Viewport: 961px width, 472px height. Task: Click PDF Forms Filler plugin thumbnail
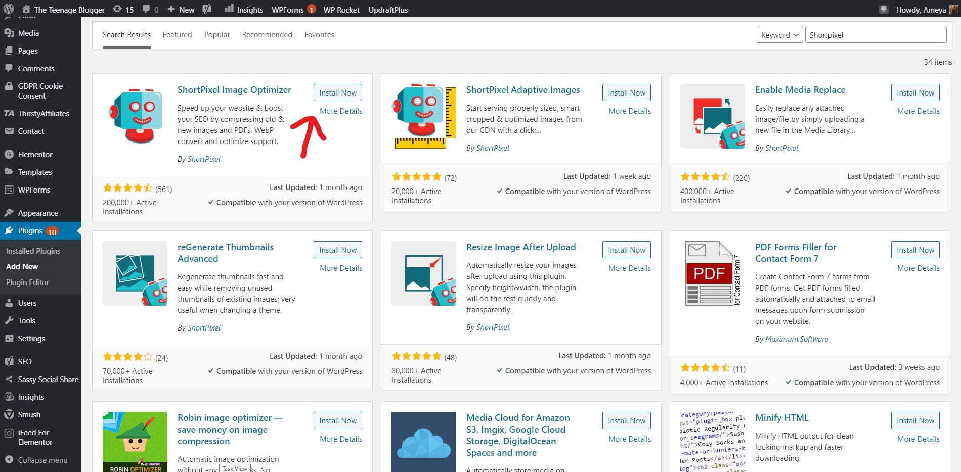click(713, 273)
